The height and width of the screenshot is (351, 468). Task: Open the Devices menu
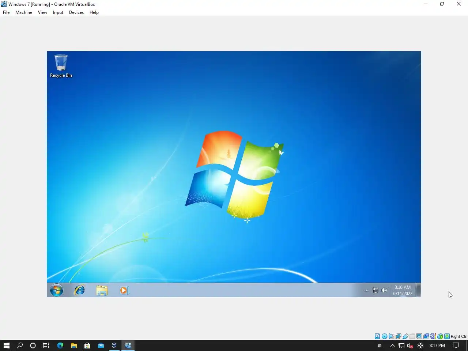click(76, 12)
